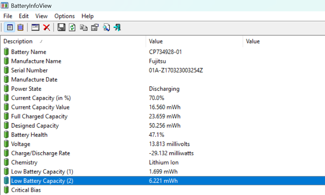
Task: Select the Full Charged Capacity row
Action: click(162, 116)
